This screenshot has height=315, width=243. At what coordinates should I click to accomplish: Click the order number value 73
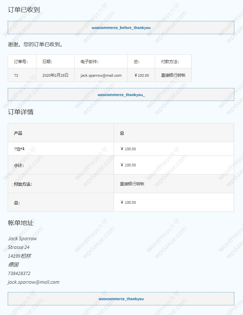[16, 75]
